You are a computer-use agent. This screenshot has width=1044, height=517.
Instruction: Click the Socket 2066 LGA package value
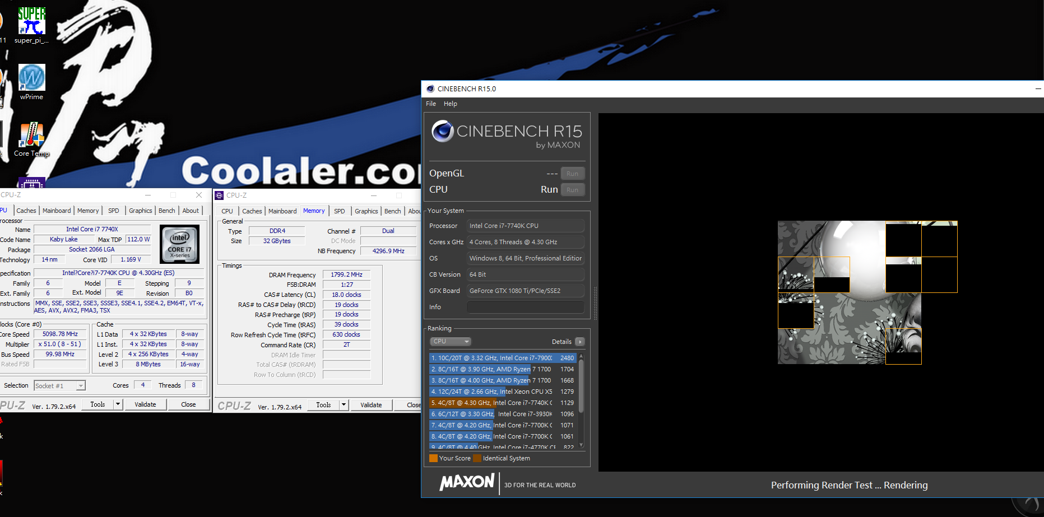(92, 249)
